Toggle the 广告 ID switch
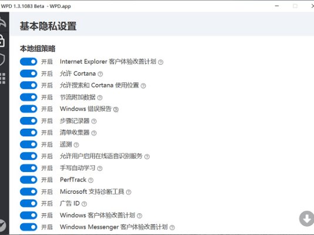The image size is (314, 235). pyautogui.click(x=29, y=203)
